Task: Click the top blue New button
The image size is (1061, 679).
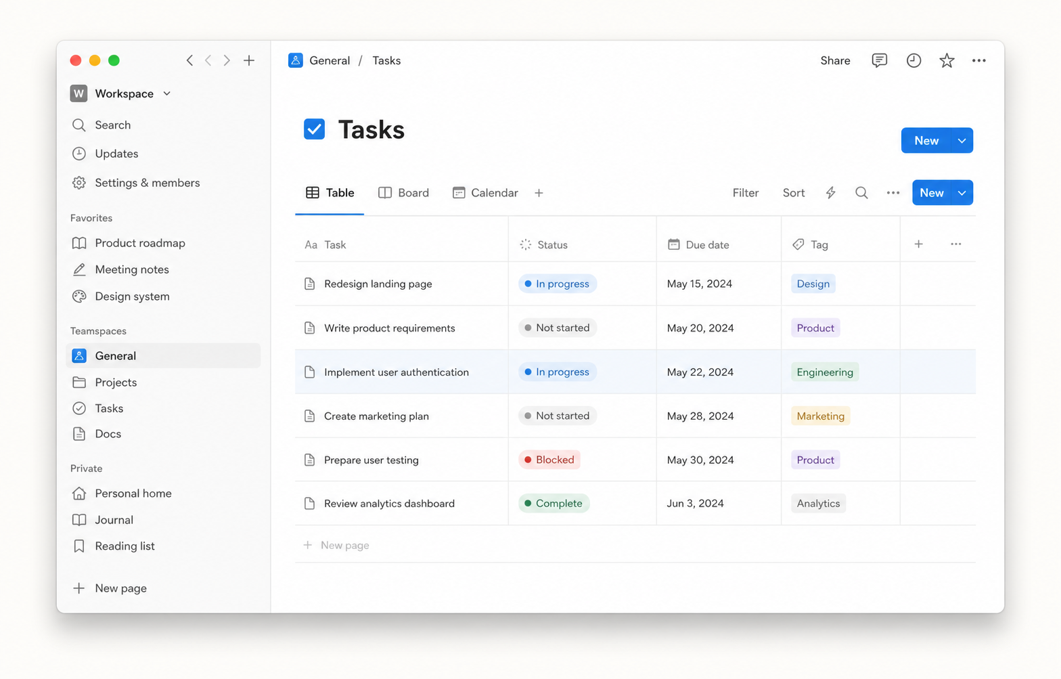Action: [926, 141]
